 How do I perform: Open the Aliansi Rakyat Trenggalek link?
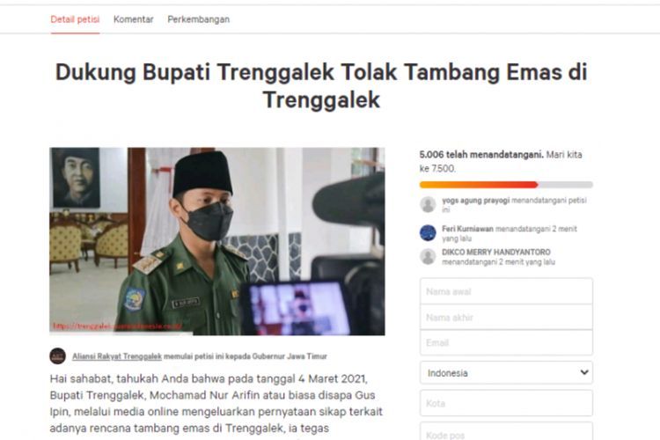(117, 356)
